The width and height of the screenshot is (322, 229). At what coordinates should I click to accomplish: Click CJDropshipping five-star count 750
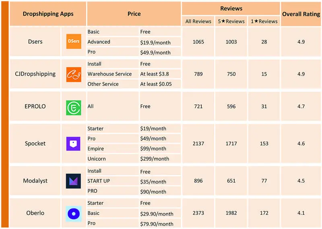pyautogui.click(x=231, y=74)
